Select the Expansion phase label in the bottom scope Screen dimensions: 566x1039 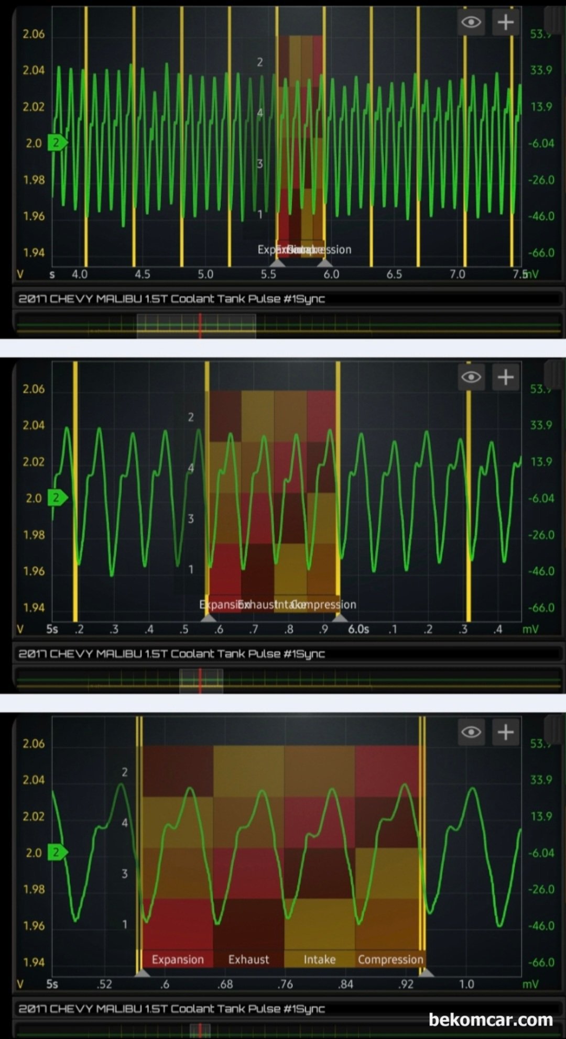point(178,959)
